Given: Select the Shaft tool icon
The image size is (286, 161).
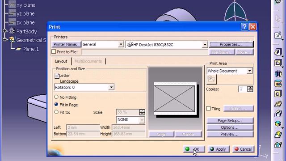Looking at the screenshot, I should pyautogui.click(x=278, y=73).
